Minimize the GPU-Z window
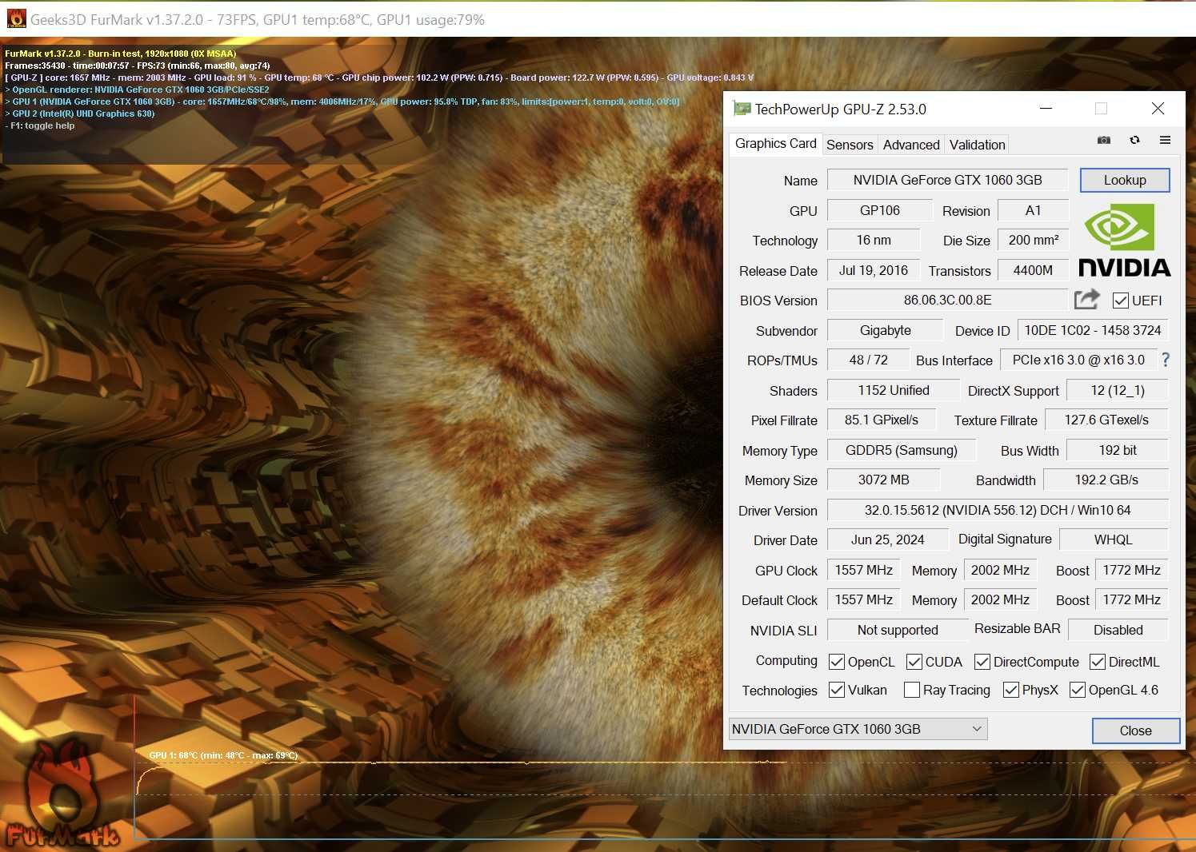Image resolution: width=1196 pixels, height=852 pixels. 1046,109
